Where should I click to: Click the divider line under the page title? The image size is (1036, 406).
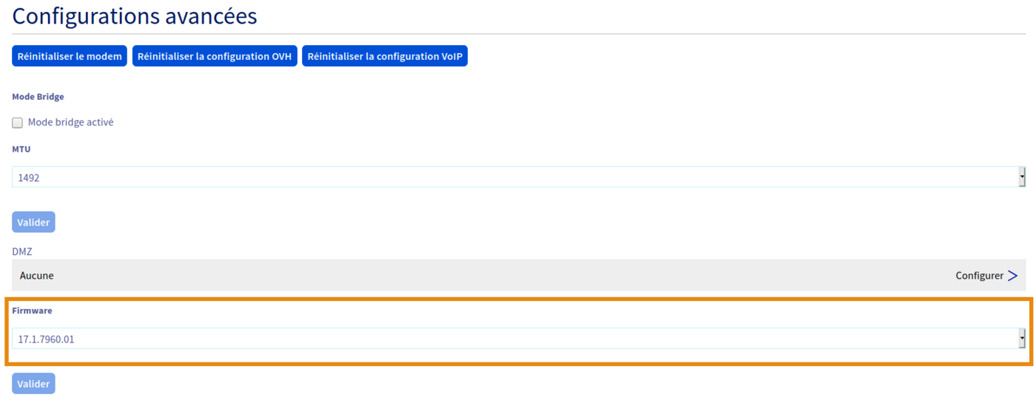coord(518,34)
